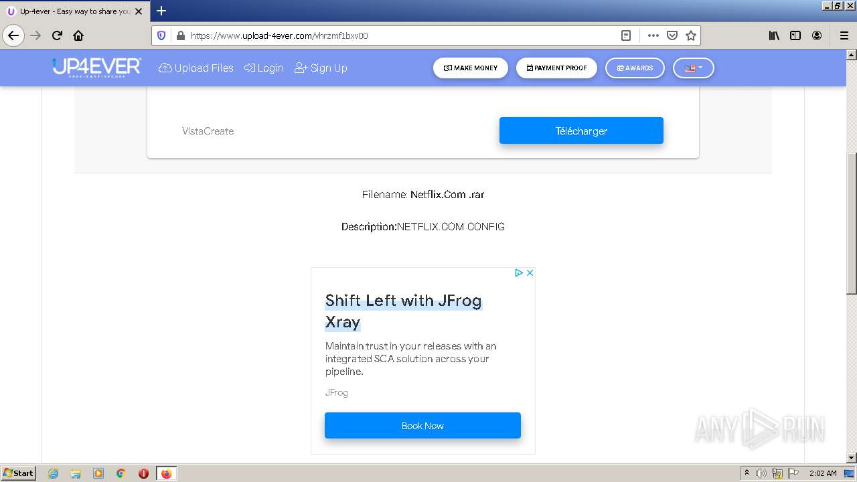This screenshot has width=857, height=482.
Task: Click the vertical scrollbar thumb
Action: pyautogui.click(x=852, y=223)
